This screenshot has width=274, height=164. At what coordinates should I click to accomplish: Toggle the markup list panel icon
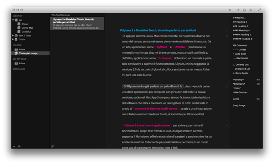coord(250,10)
